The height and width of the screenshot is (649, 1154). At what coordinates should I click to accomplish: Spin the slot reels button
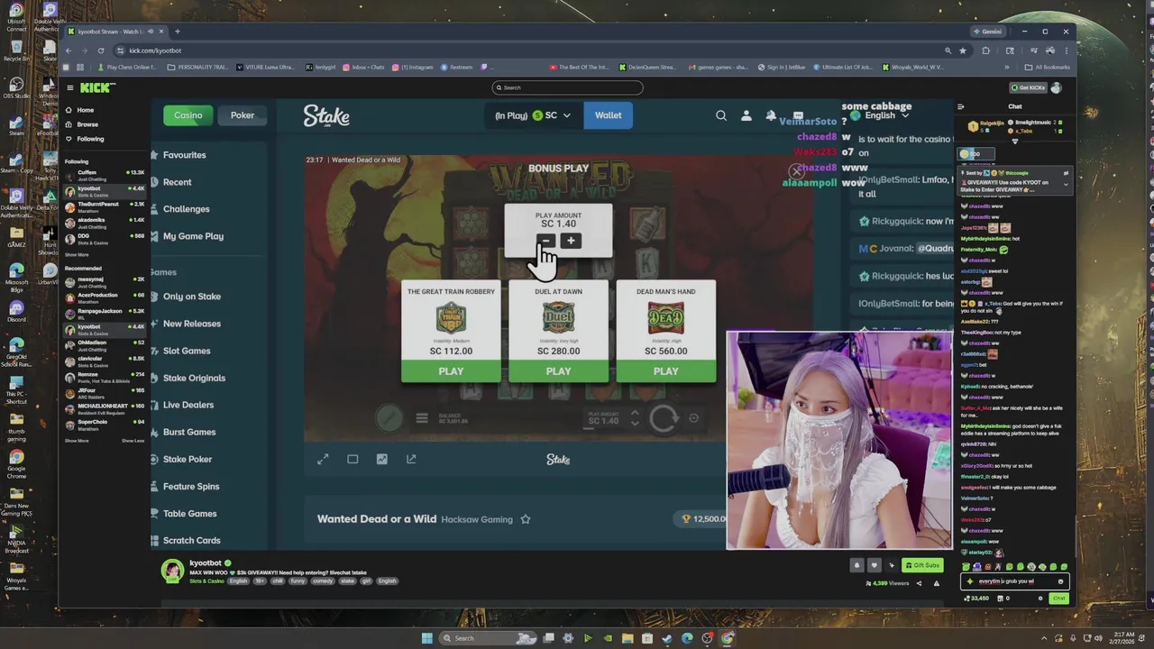click(x=664, y=418)
